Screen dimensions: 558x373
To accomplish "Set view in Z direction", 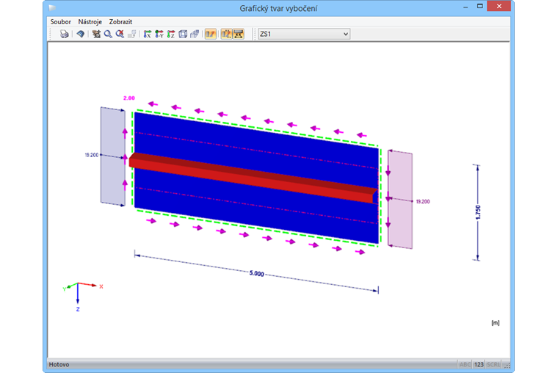I will (171, 35).
